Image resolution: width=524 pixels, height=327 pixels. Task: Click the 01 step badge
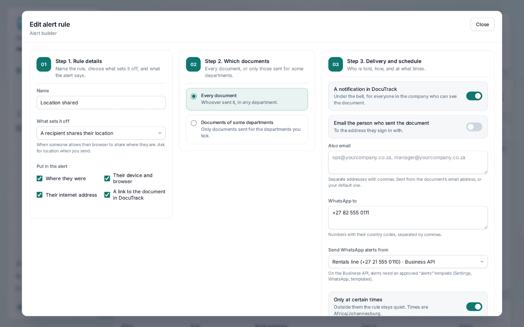[44, 64]
